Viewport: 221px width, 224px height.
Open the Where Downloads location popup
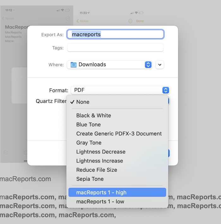110,65
